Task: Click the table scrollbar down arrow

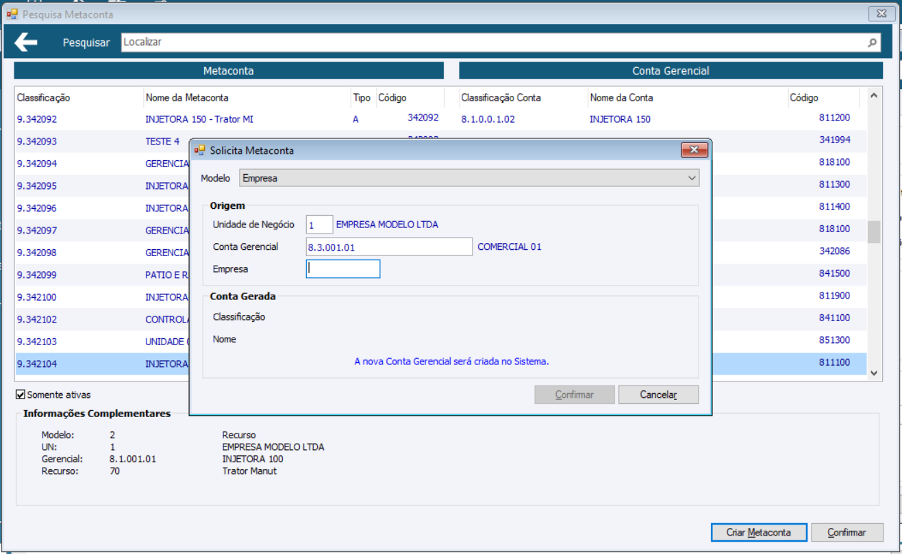Action: 874,373
